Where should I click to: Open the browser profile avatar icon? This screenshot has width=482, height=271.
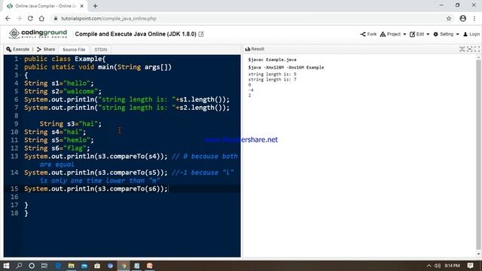[463, 18]
